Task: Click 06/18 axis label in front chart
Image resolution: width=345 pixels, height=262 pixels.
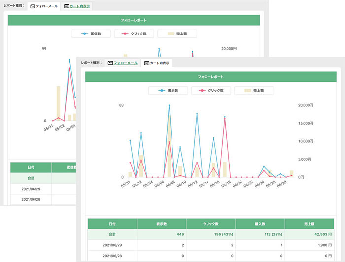Action: 226,184
